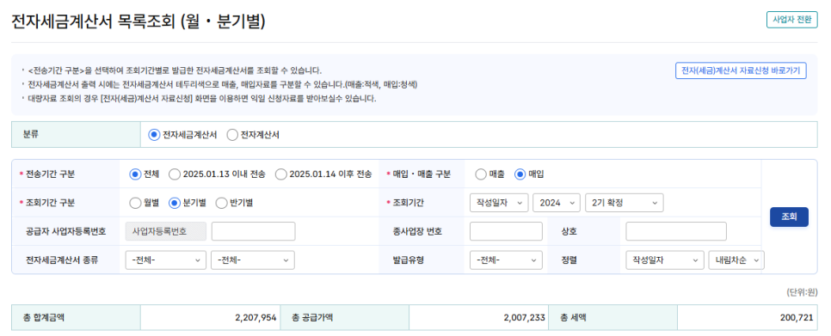The height and width of the screenshot is (336, 831).
Task: Click the 총 세액 header cell
Action: [x=613, y=317]
